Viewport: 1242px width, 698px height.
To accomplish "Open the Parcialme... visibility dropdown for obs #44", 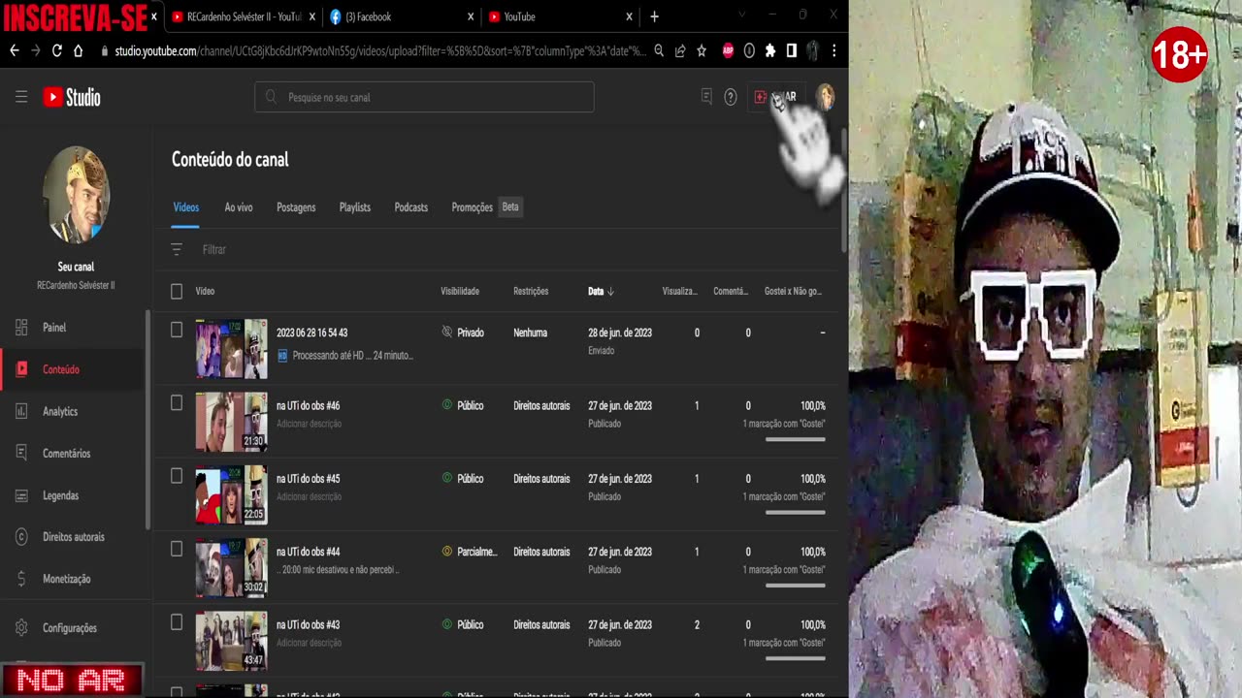I will pyautogui.click(x=470, y=552).
